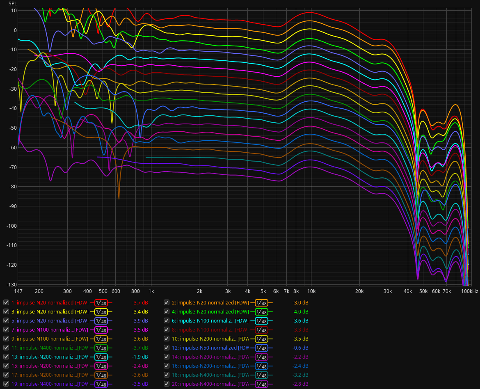The width and height of the screenshot is (480, 389).
Task: Hide trace 5 using its checkbox
Action: [6, 320]
